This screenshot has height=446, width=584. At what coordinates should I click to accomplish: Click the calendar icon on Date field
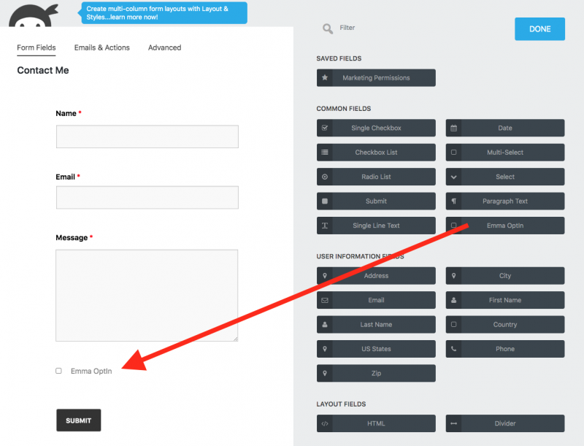(x=454, y=128)
